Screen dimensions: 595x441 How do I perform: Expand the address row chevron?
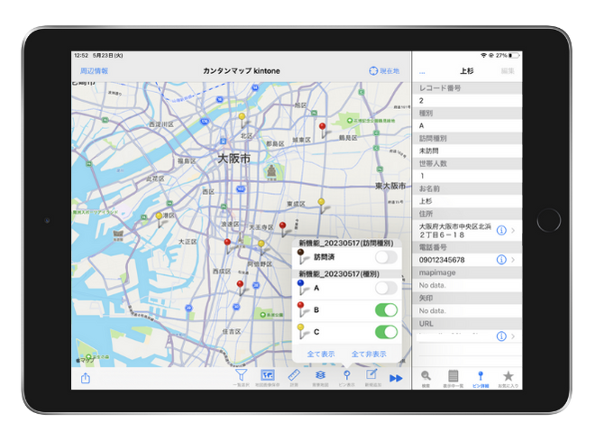pyautogui.click(x=514, y=231)
